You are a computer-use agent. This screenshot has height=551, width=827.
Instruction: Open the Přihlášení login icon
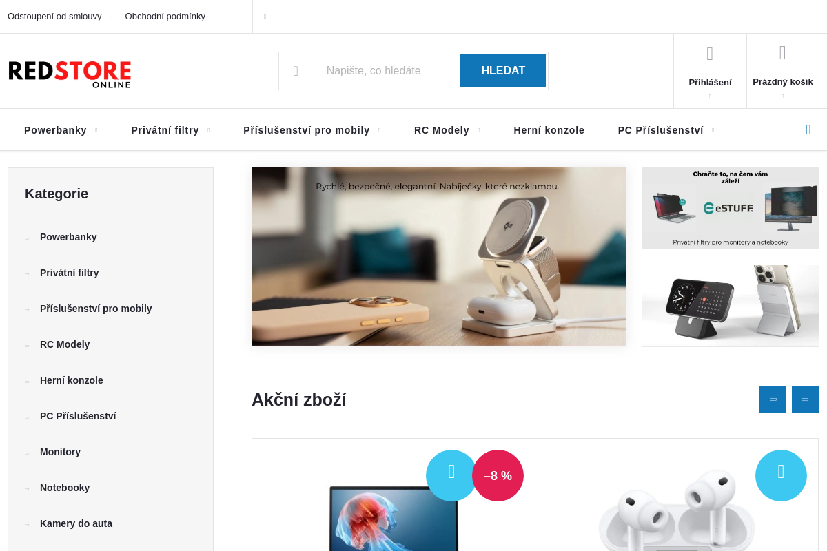point(710,54)
